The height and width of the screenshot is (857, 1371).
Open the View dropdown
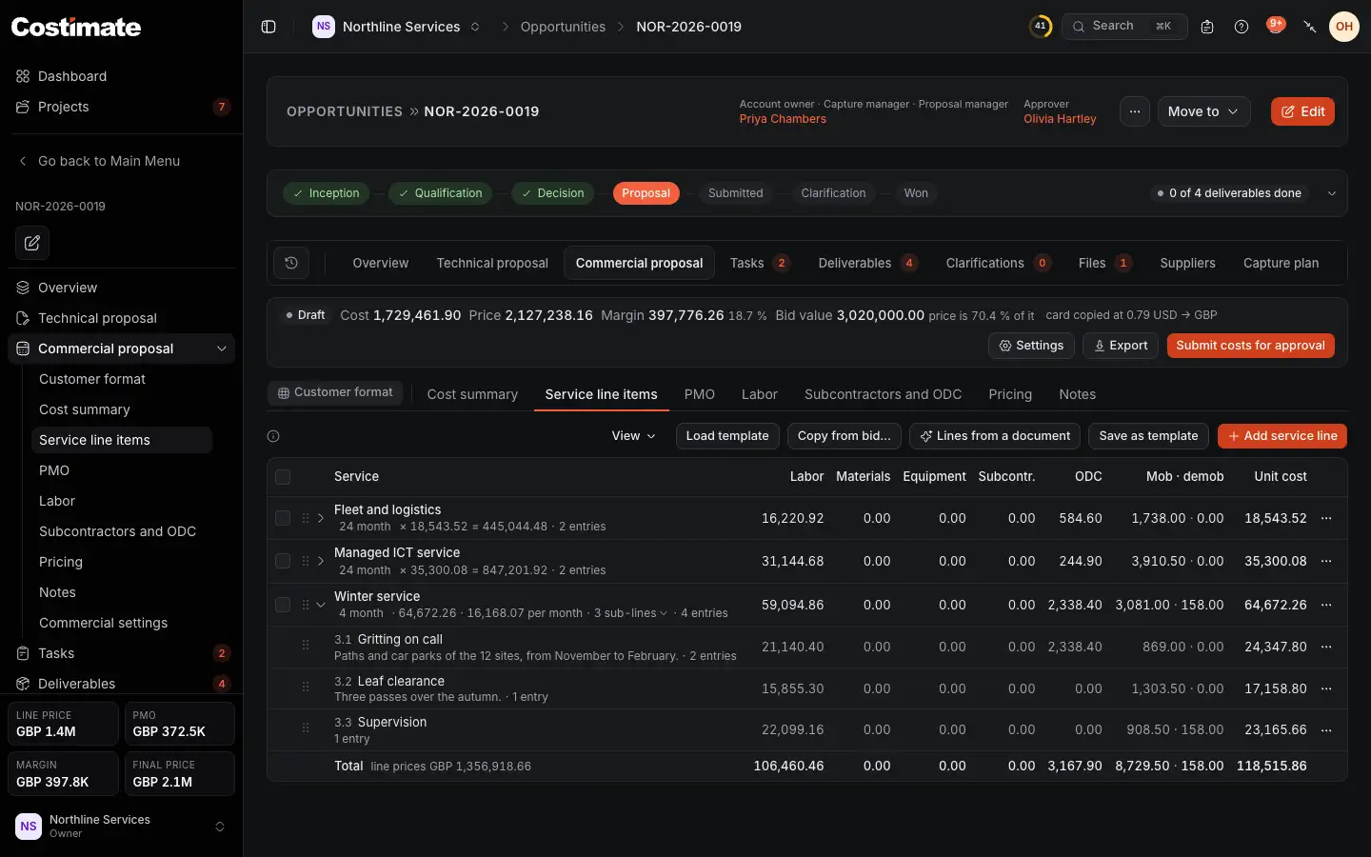[633, 436]
